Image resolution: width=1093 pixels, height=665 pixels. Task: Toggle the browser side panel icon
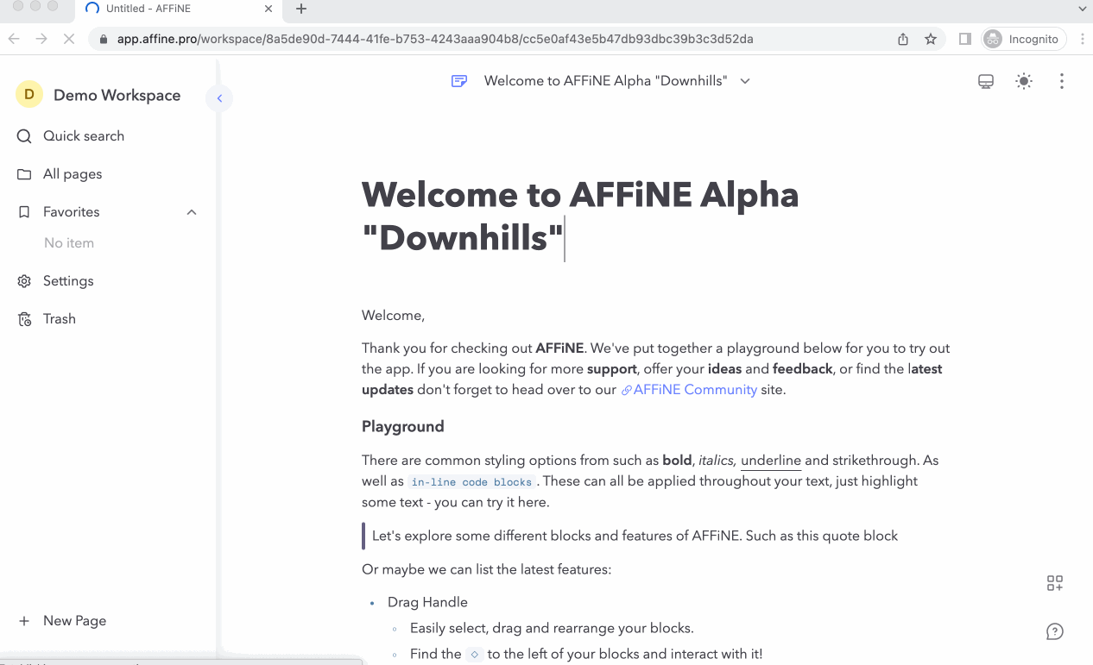[965, 39]
